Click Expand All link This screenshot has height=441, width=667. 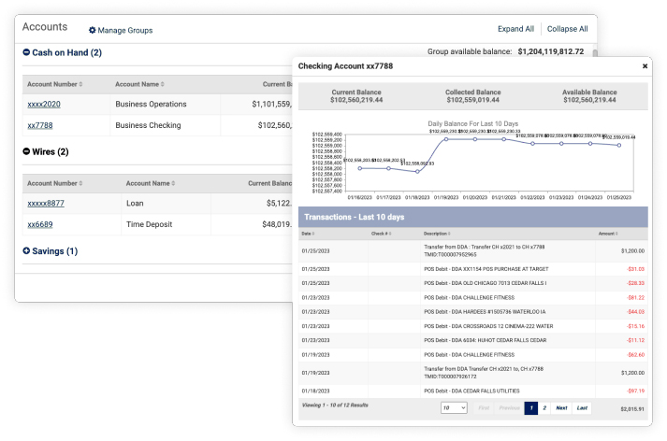(x=515, y=29)
